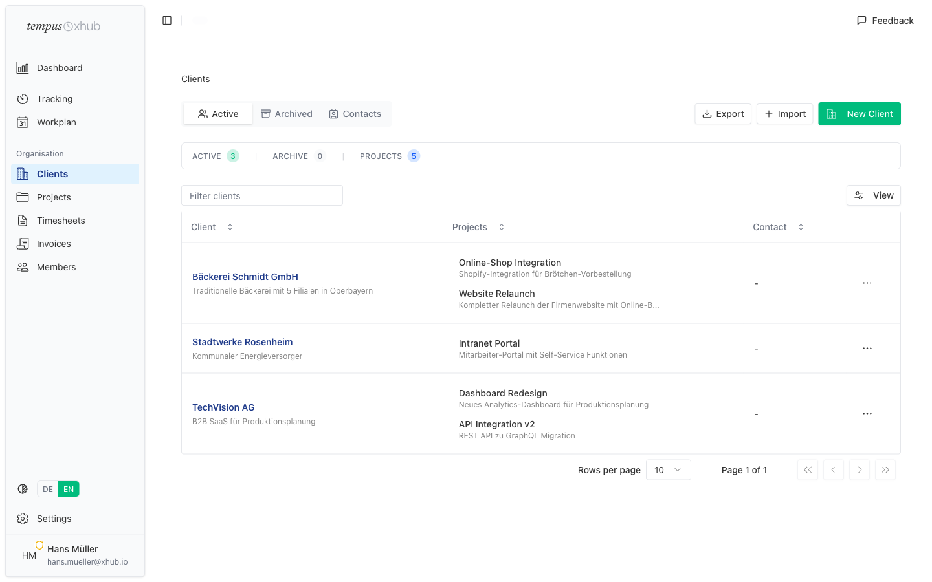932x582 pixels.
Task: Switch to the Contacts tab
Action: click(x=355, y=114)
